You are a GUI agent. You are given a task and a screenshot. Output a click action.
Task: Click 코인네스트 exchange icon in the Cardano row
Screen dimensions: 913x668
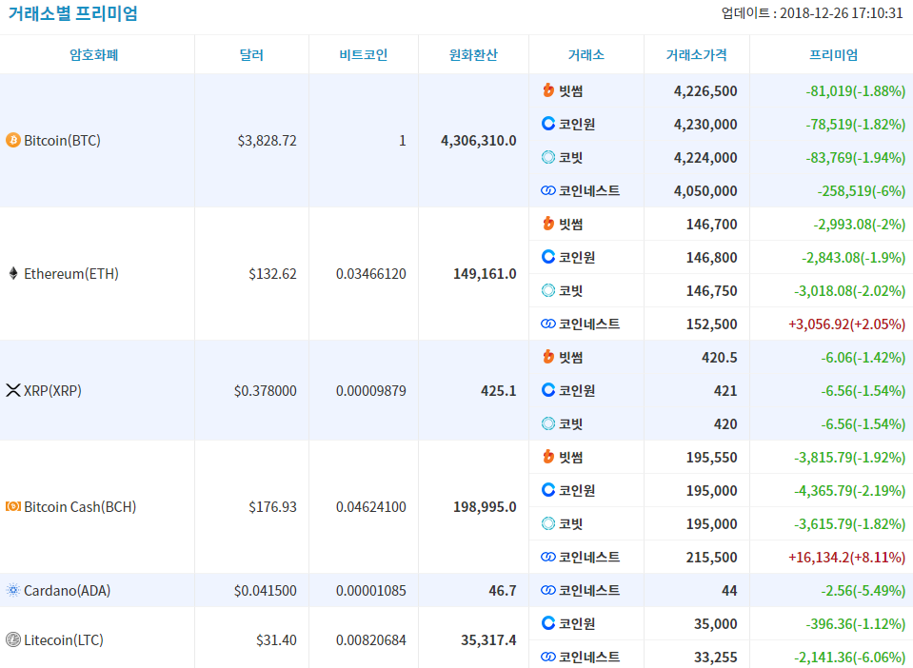pos(548,590)
